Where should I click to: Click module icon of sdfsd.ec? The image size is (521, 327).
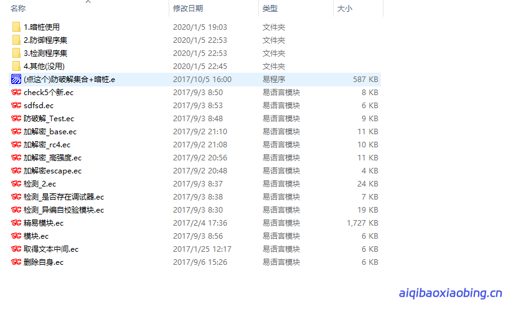click(x=16, y=105)
